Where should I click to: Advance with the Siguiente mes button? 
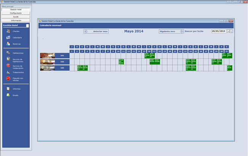[171, 32]
